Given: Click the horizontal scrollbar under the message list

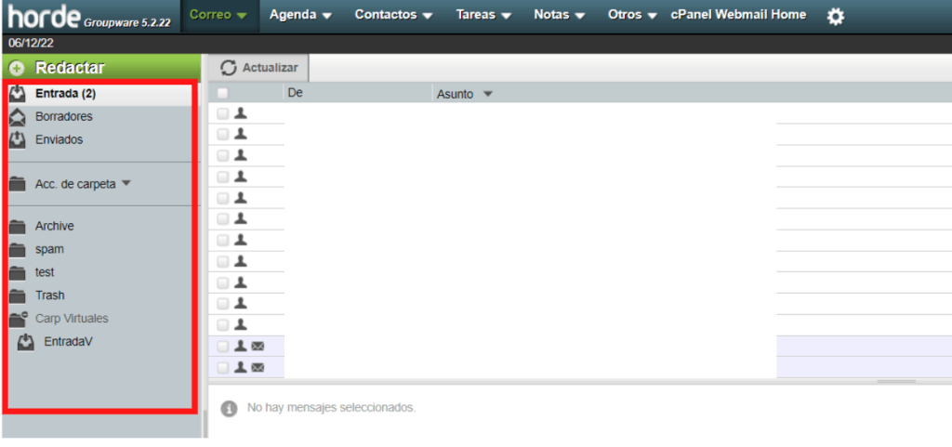Looking at the screenshot, I should pos(896,382).
